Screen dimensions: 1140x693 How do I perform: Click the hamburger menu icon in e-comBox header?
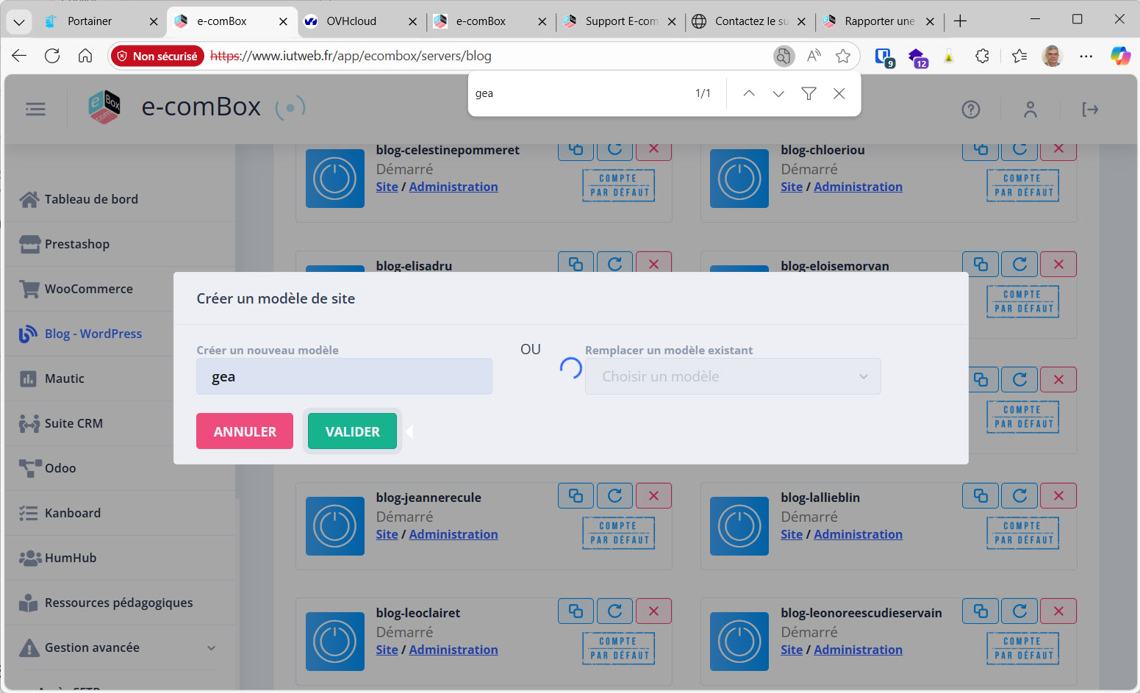(35, 109)
